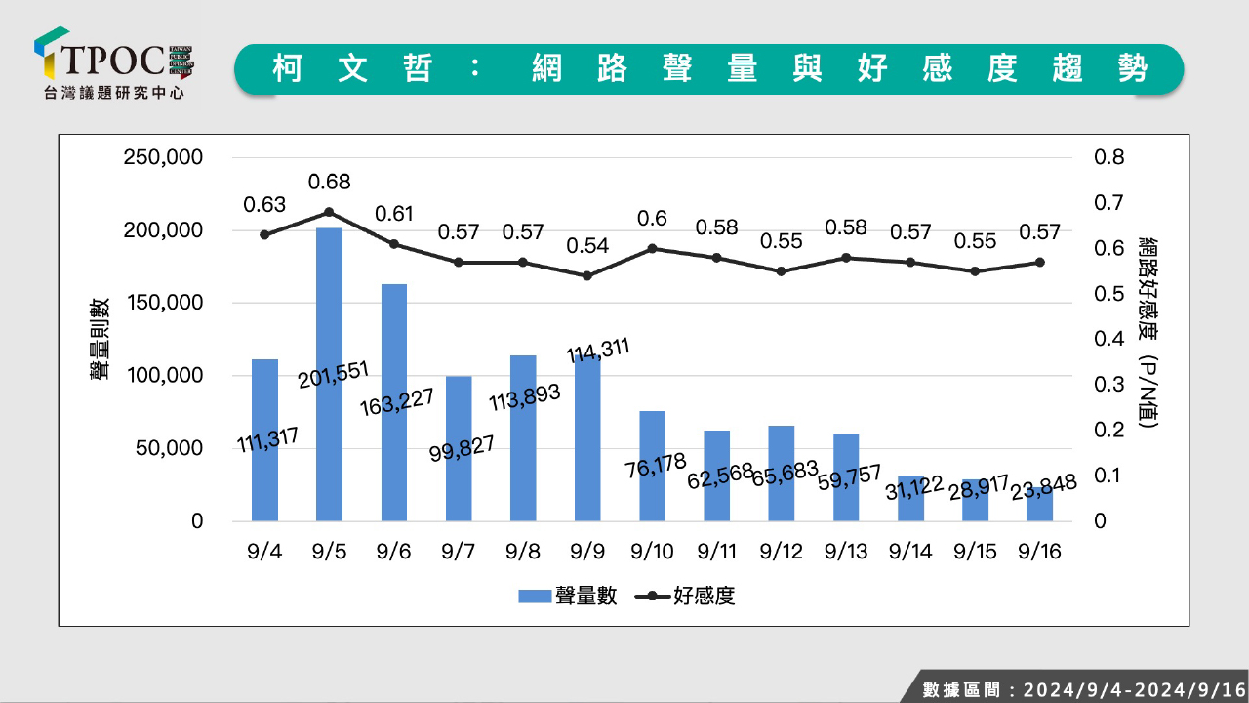Screen dimensions: 1249x703
Task: Click the 台灣議題研究中心 text under logo
Action: (x=114, y=93)
